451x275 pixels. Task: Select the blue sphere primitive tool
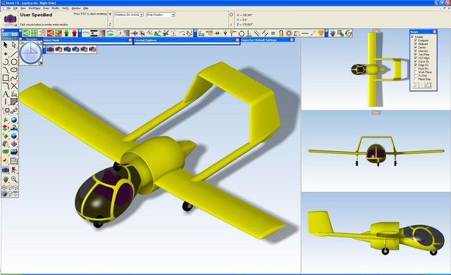[x=14, y=120]
